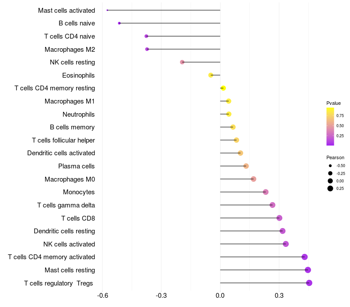Image resolution: width=350 pixels, height=307 pixels.
Task: Select the Eosinophils yellow dot
Action: click(x=211, y=75)
